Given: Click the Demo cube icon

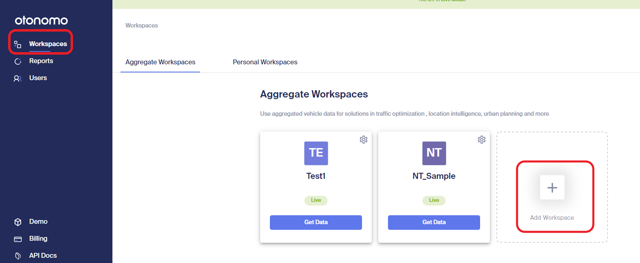Looking at the screenshot, I should pyautogui.click(x=18, y=222).
